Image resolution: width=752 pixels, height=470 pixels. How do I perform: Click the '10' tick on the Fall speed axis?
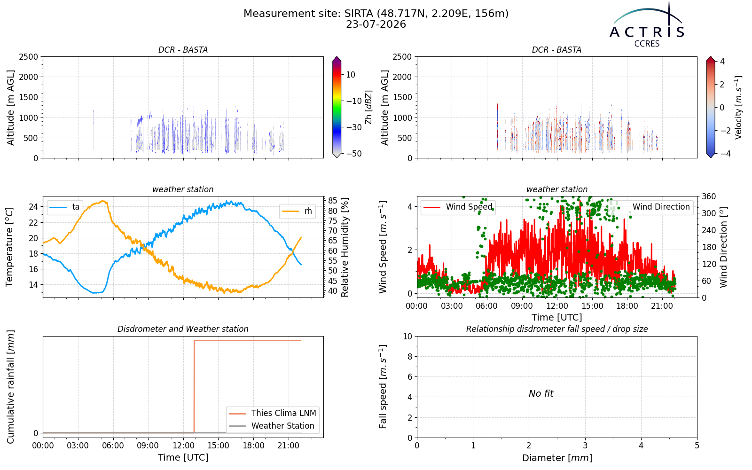[x=407, y=337]
